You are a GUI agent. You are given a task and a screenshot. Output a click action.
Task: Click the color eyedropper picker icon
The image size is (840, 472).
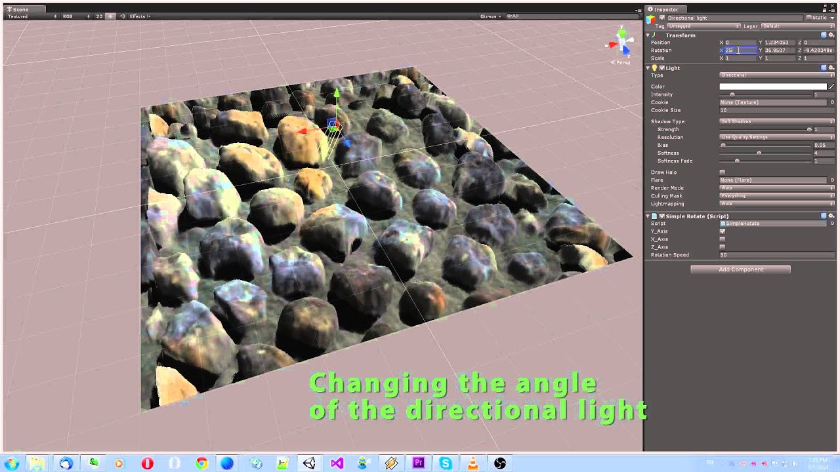[x=831, y=87]
